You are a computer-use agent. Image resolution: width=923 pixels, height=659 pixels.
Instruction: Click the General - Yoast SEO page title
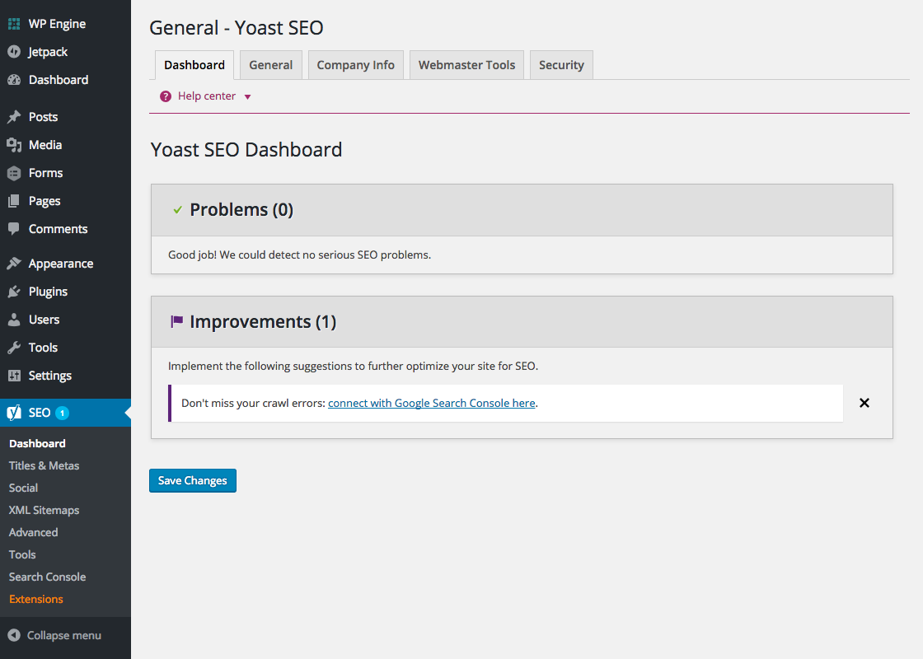(237, 28)
